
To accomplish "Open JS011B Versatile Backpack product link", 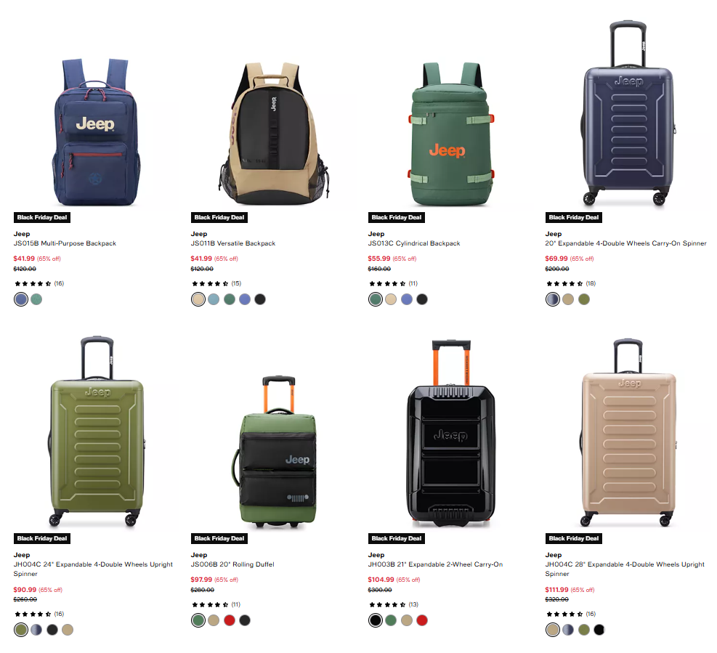I will tap(233, 243).
